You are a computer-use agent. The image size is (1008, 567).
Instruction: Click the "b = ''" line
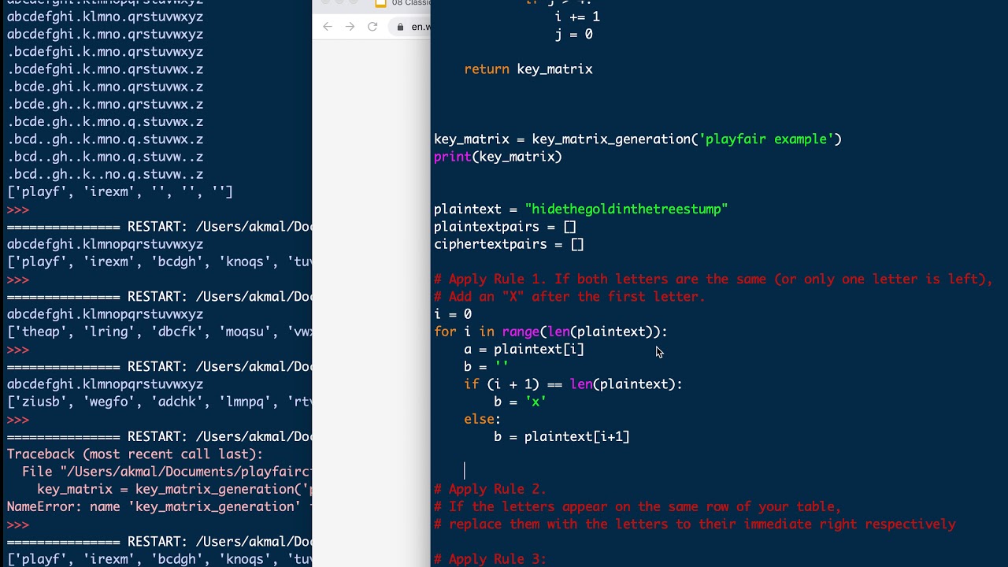[486, 366]
